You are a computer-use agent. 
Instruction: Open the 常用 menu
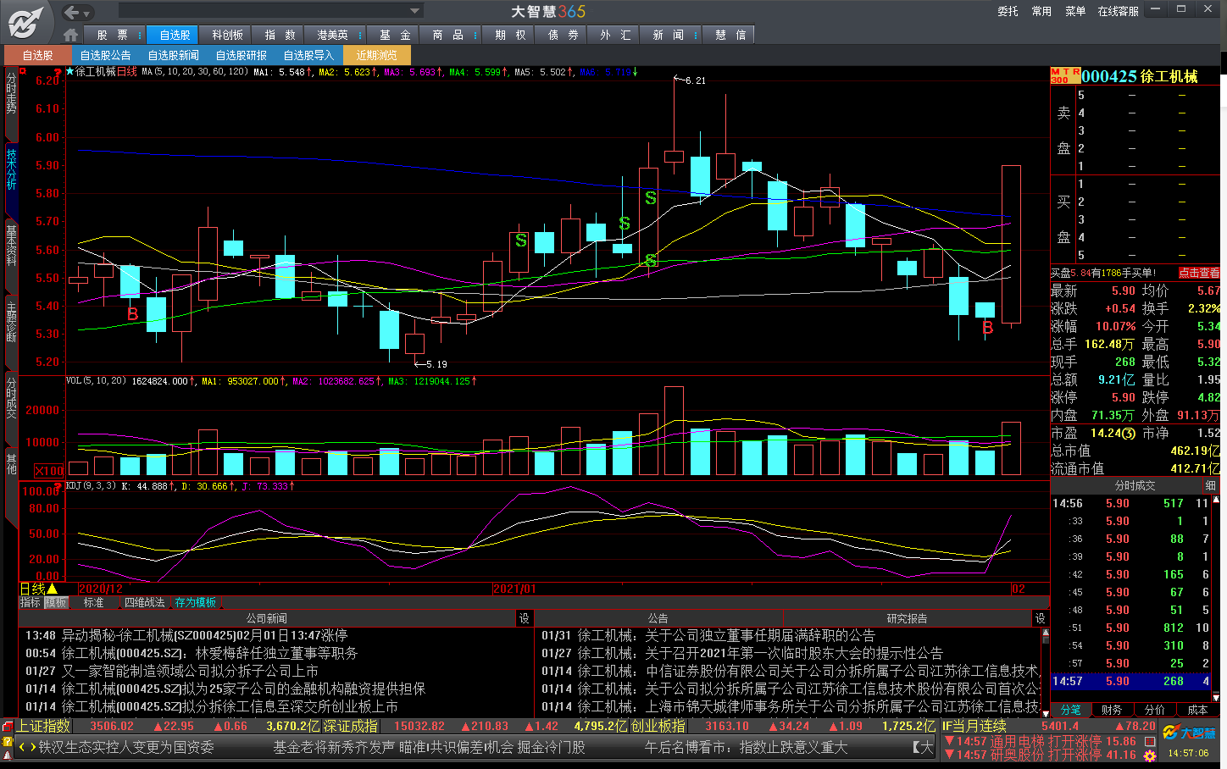[1041, 11]
